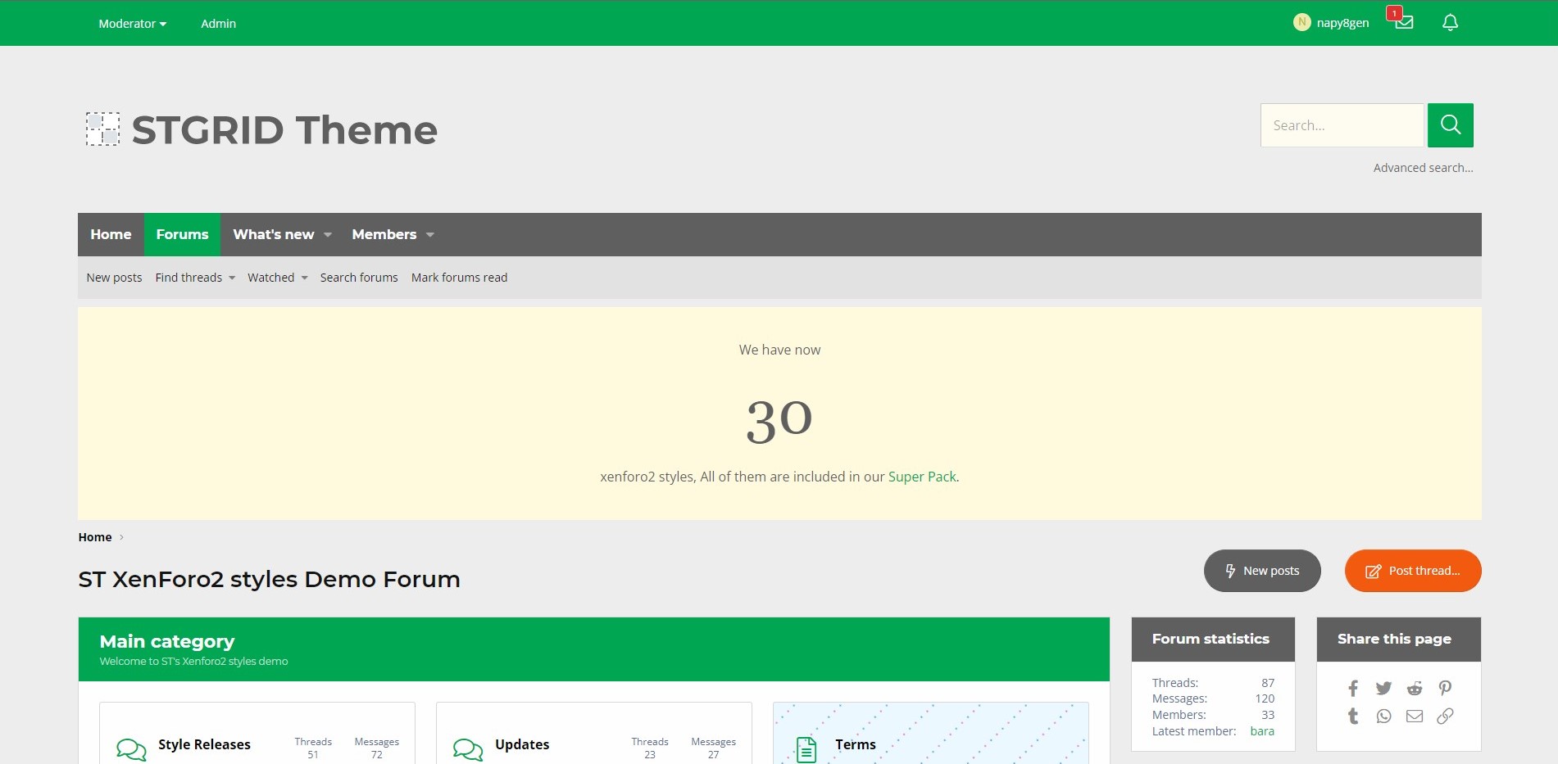Open the Style Releases forum
Viewport: 1558px width, 764px height.
[x=204, y=744]
